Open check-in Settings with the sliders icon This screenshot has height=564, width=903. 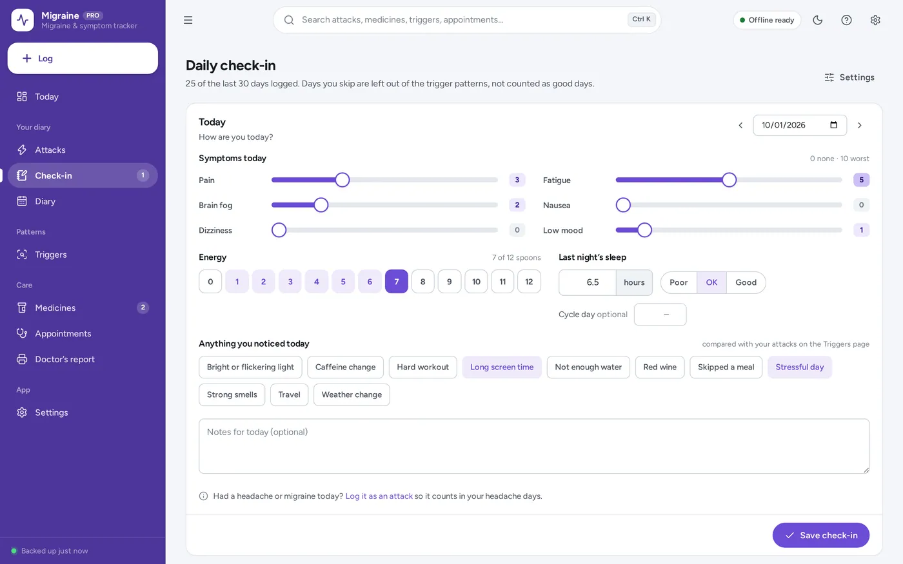click(x=849, y=77)
